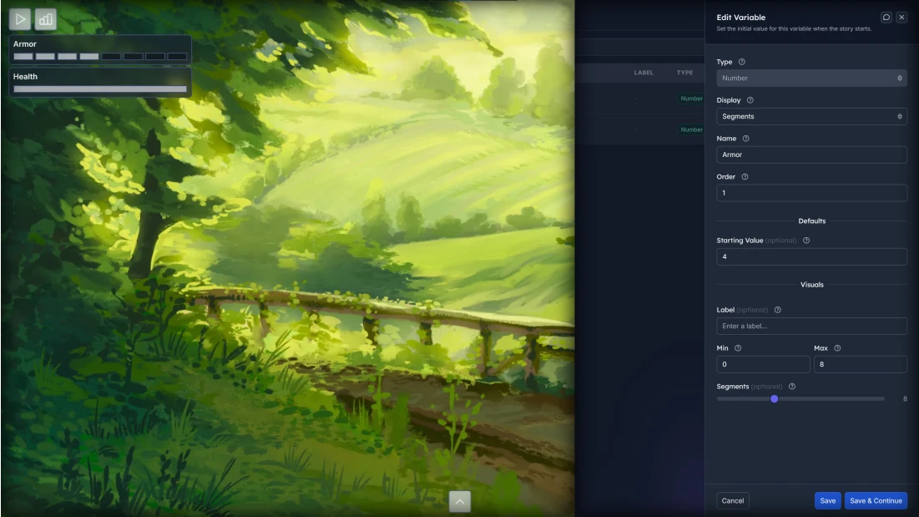Open the comment icon in Edit Variable header

point(886,18)
